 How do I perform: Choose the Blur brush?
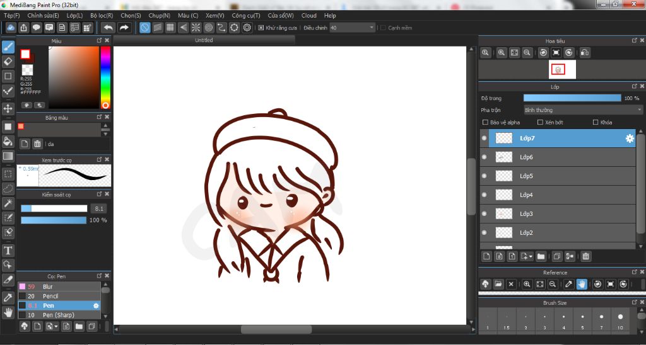(x=59, y=286)
